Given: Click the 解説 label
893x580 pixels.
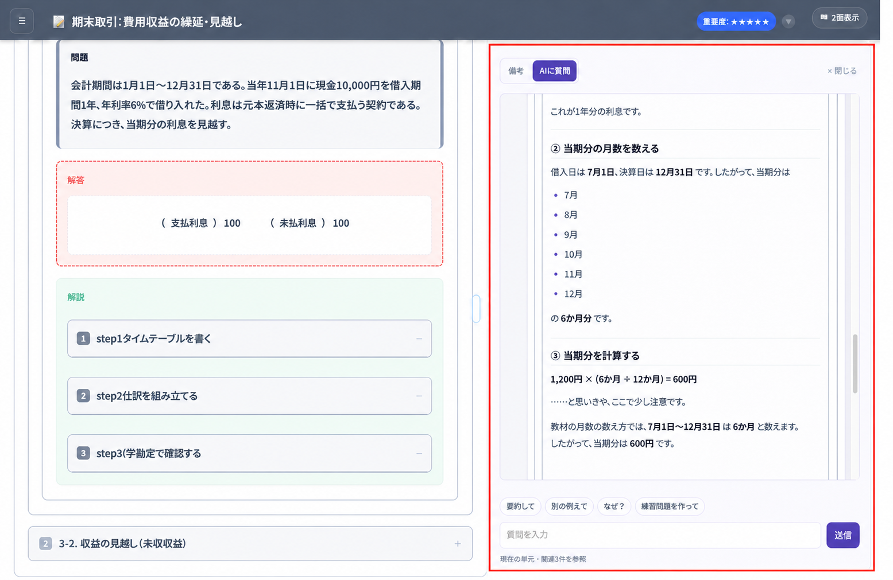Looking at the screenshot, I should (x=76, y=297).
